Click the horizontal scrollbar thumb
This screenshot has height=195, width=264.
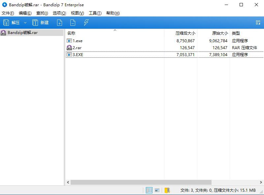141,182
